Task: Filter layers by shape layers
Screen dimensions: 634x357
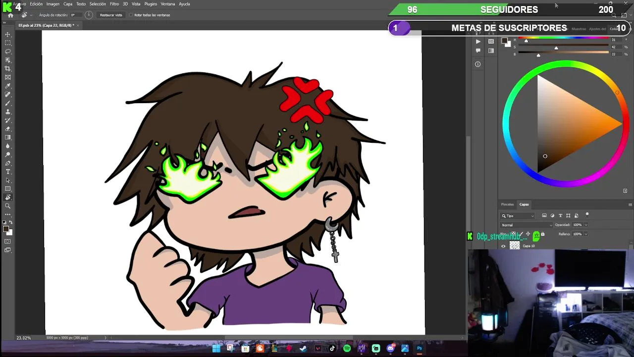Action: pos(568,216)
